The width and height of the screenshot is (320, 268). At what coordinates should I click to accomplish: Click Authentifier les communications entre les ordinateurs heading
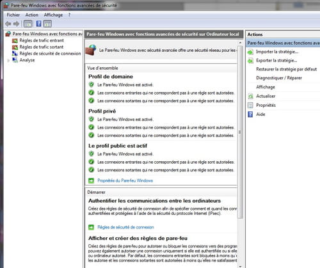click(x=154, y=201)
